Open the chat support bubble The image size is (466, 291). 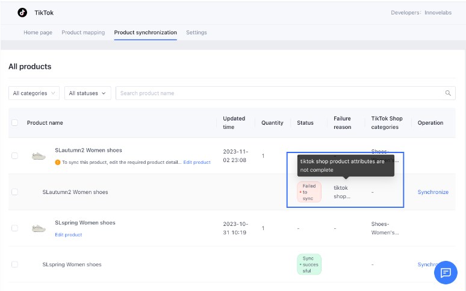pos(446,272)
